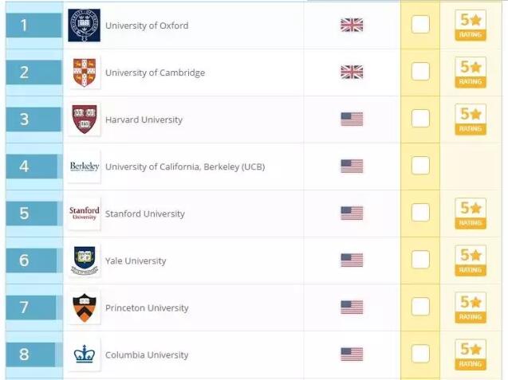Click the Stanford University logo
The height and width of the screenshot is (380, 508).
coord(84,214)
